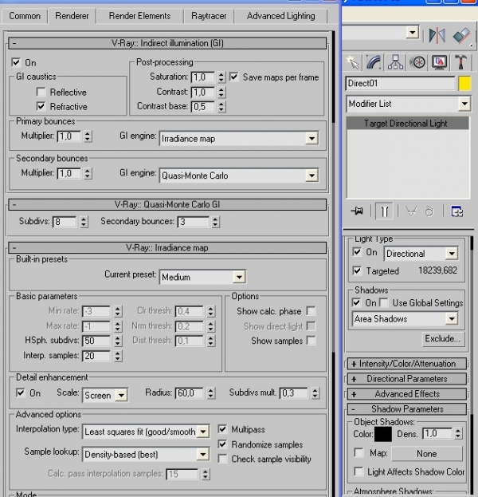Click the Mirror tool icon in the toolbar
The image size is (478, 497).
tap(437, 35)
